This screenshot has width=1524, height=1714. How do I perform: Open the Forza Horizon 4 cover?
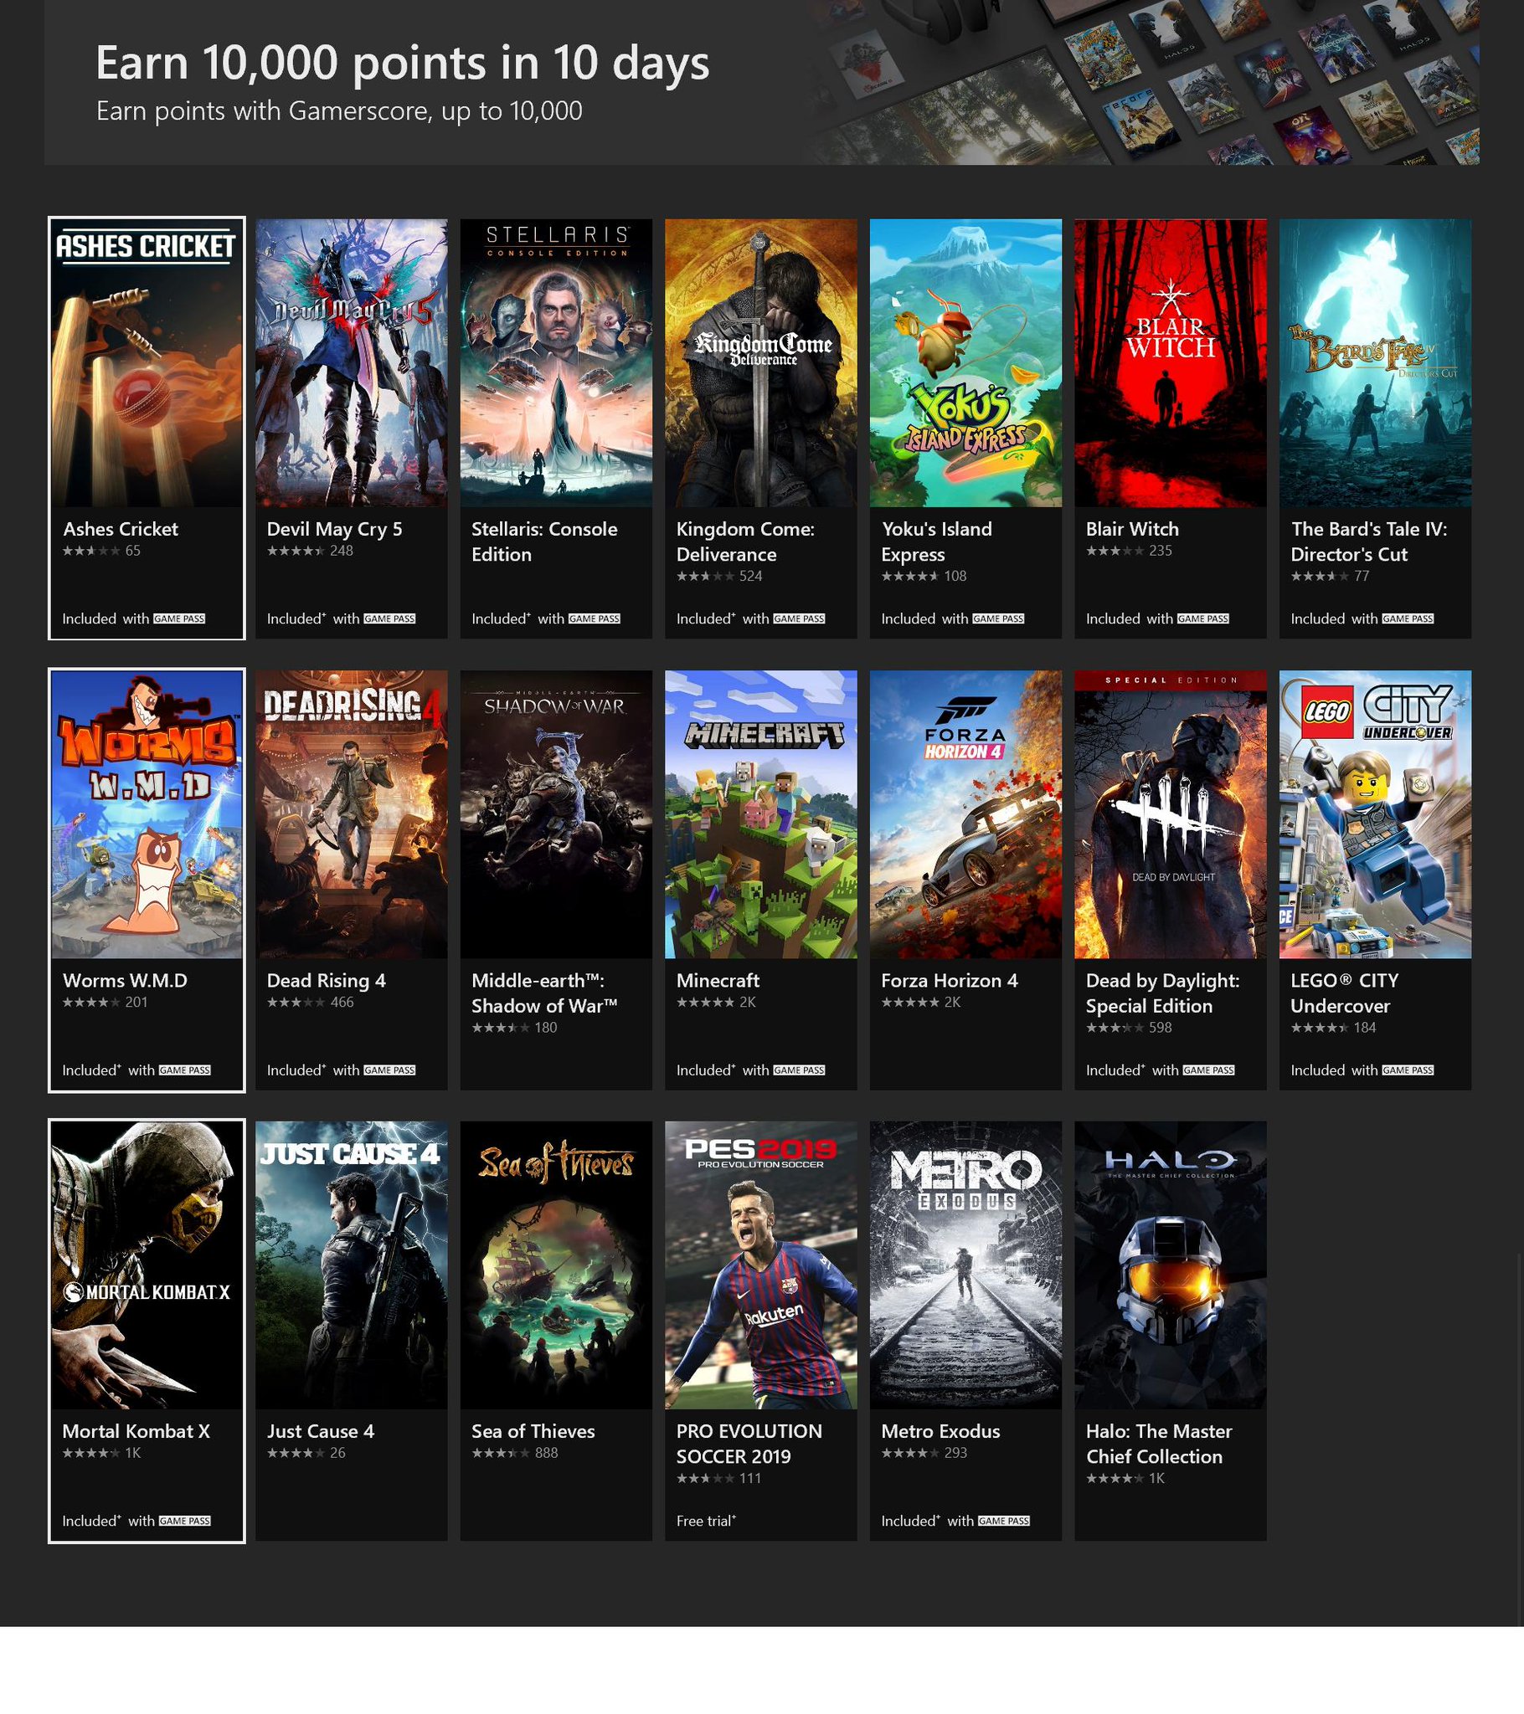tap(966, 814)
